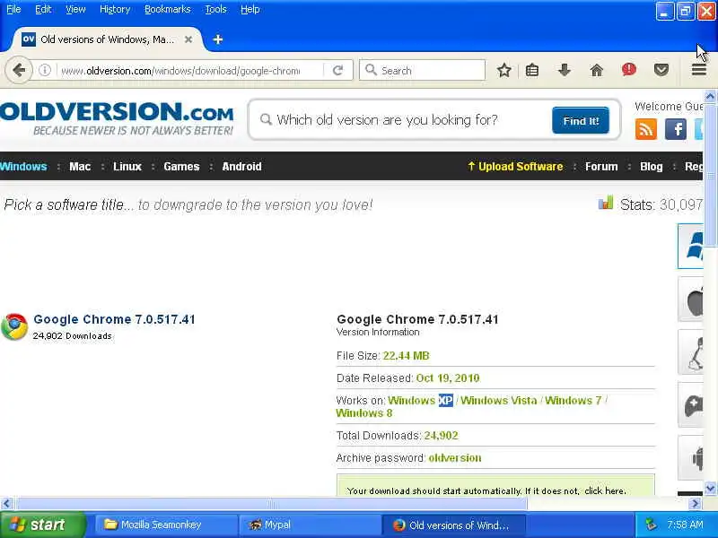This screenshot has height=538, width=718.
Task: Switch to Mypal taskbar item
Action: tap(310, 525)
